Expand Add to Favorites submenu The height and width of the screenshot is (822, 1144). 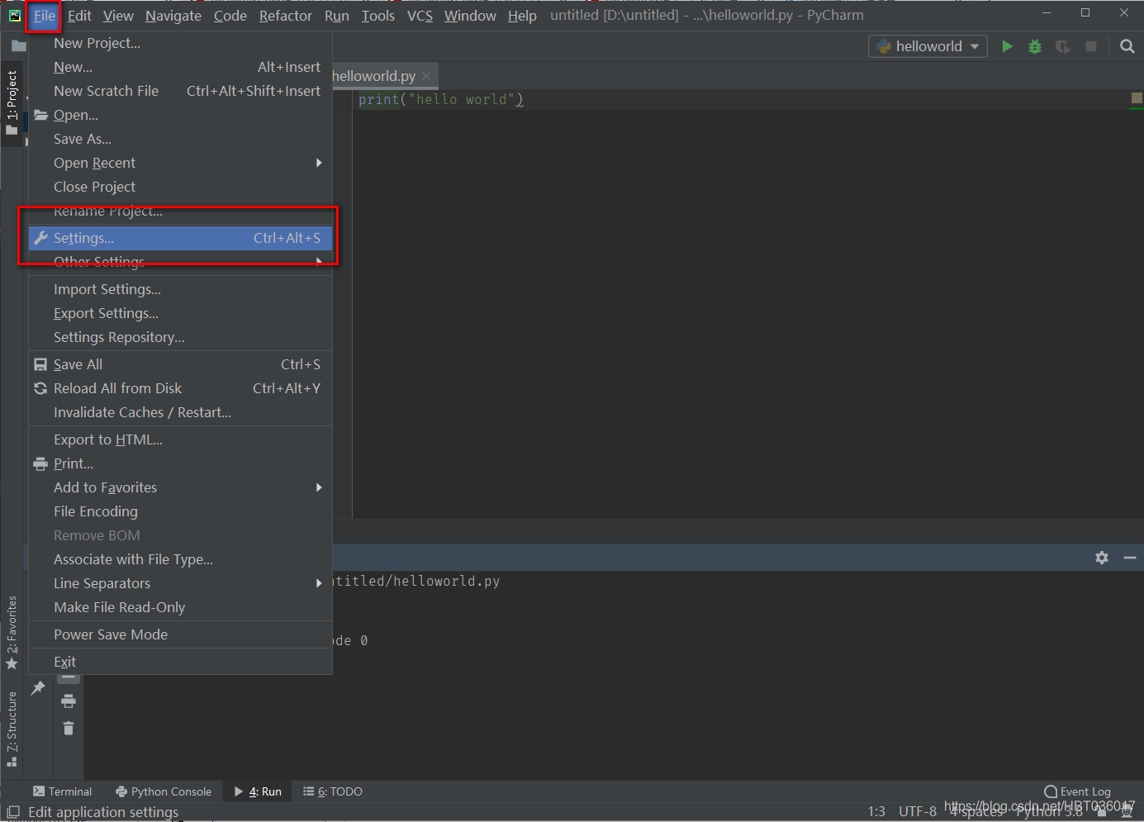tap(180, 487)
